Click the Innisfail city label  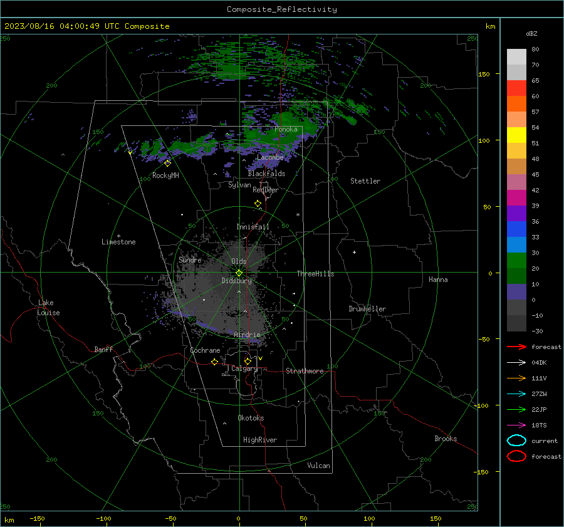253,227
